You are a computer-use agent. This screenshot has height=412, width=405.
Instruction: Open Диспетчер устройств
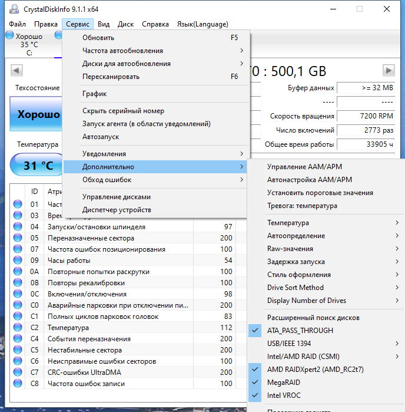pyautogui.click(x=155, y=210)
